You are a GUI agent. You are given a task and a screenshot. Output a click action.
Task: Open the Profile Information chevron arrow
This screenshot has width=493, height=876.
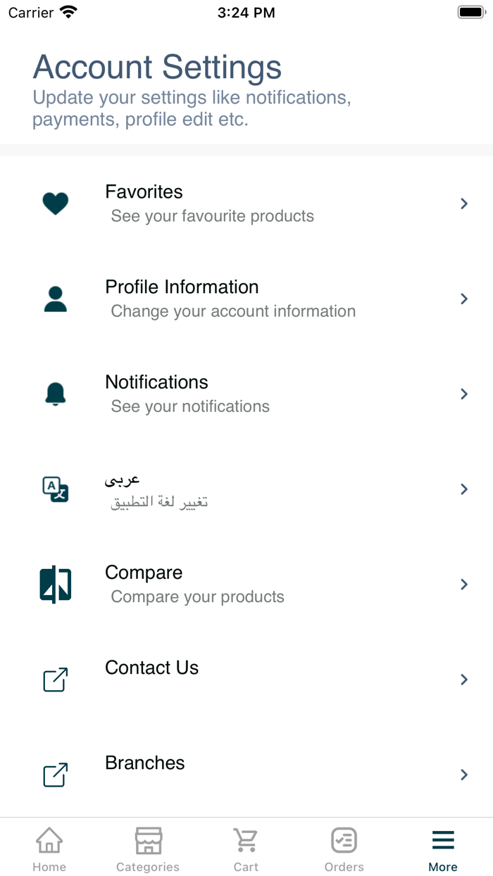point(464,299)
